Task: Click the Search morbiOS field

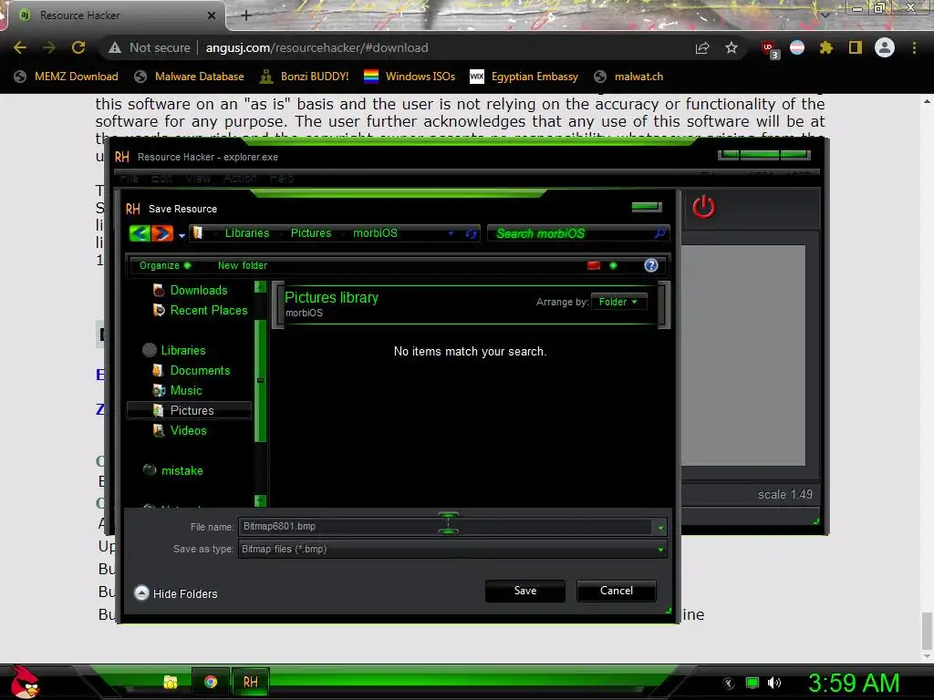Action: coord(577,233)
